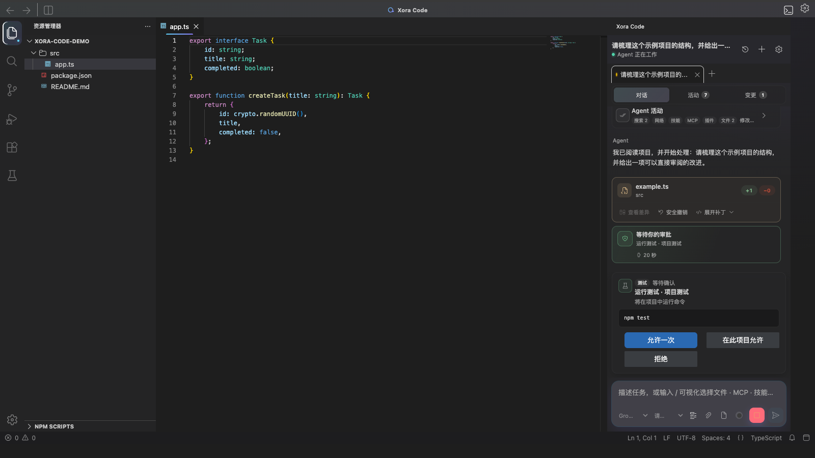This screenshot has height=458, width=815.
Task: Change encoding UTF-8 in status bar
Action: (686, 438)
